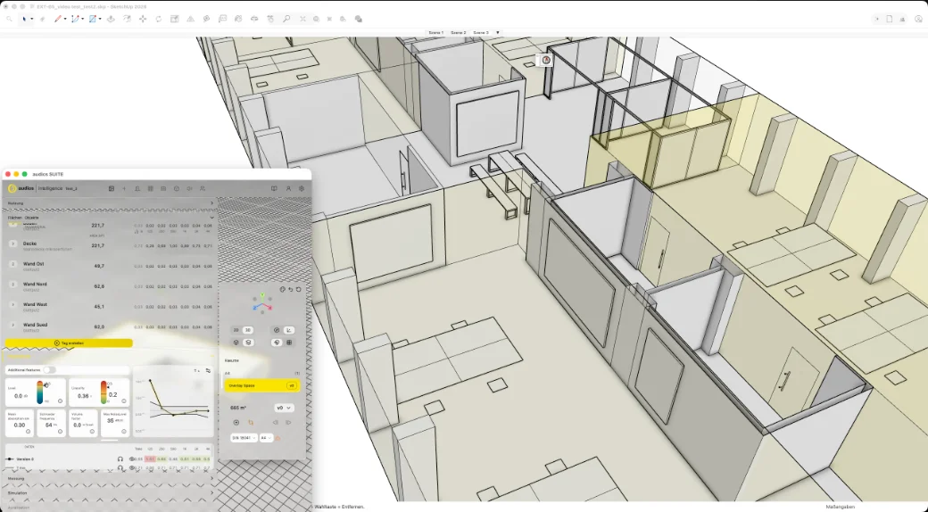Click the audics logo in the panel header
The height and width of the screenshot is (512, 928).
(21, 189)
